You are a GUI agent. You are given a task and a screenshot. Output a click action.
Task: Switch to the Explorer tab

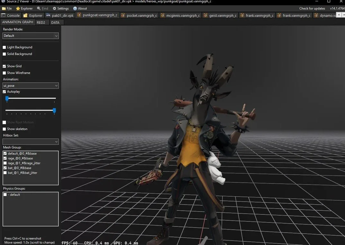point(33,15)
